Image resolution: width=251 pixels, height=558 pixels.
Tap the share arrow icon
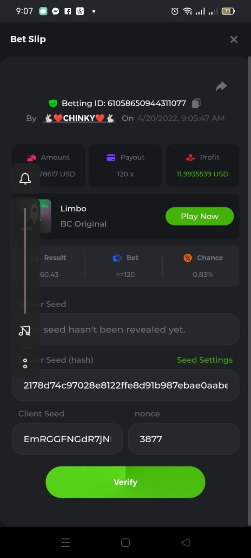pos(221,86)
